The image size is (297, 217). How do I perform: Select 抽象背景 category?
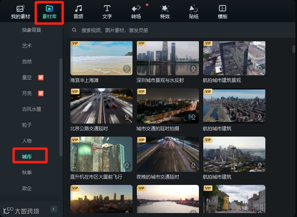pos(32,30)
